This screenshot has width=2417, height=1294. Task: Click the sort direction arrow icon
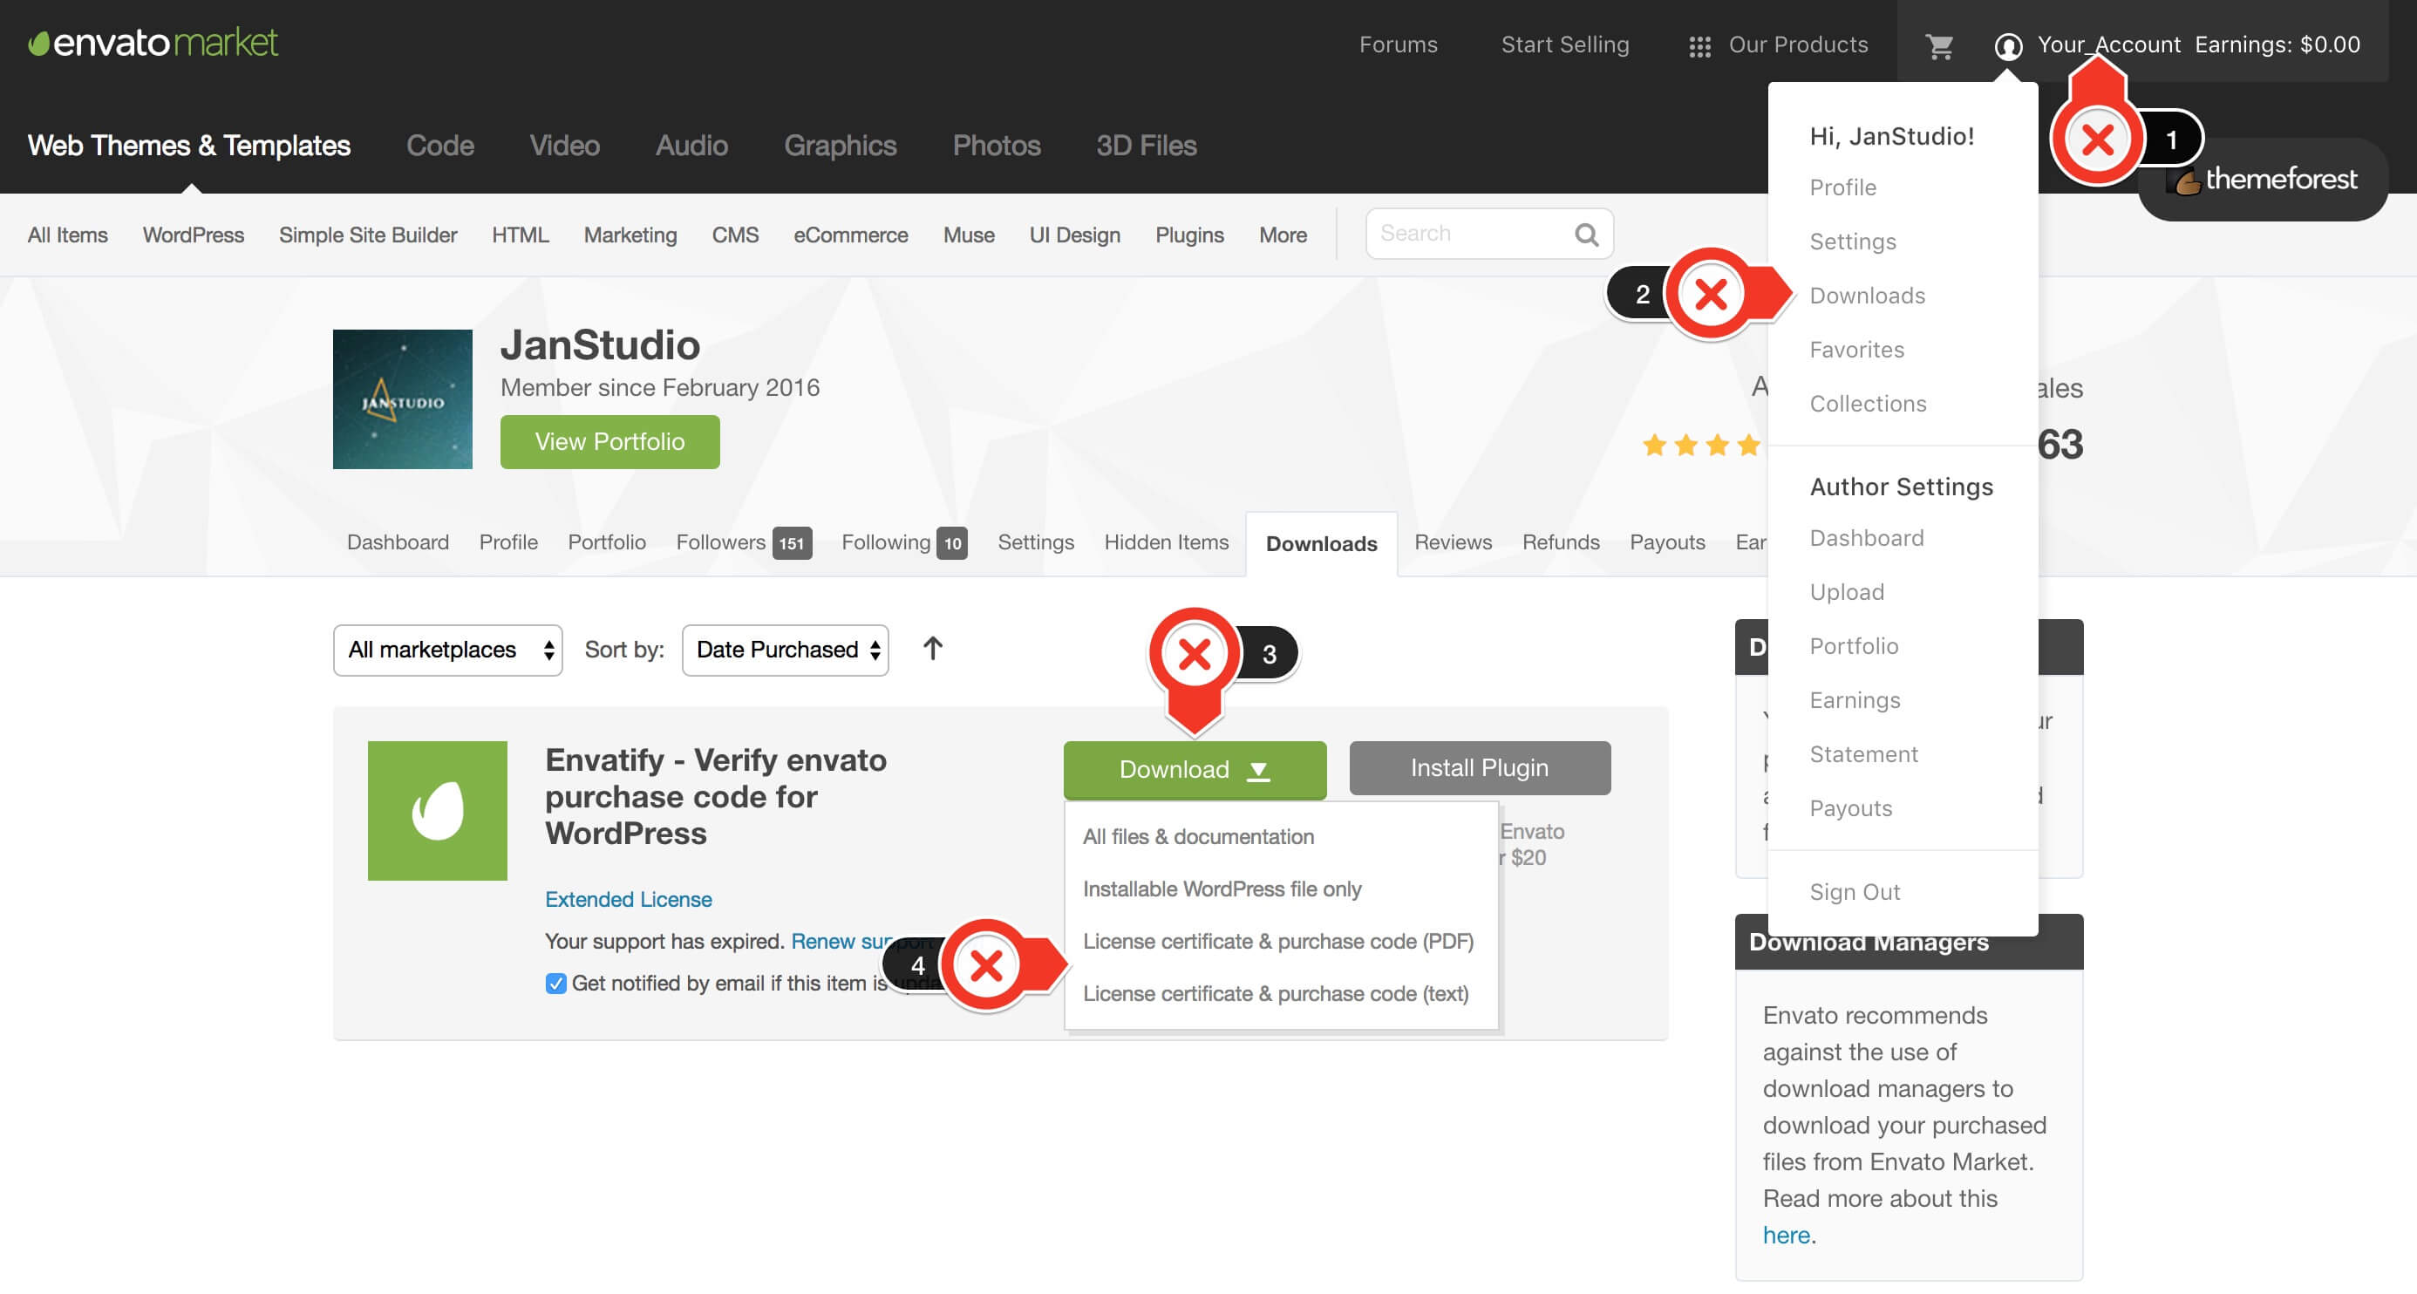(x=932, y=650)
